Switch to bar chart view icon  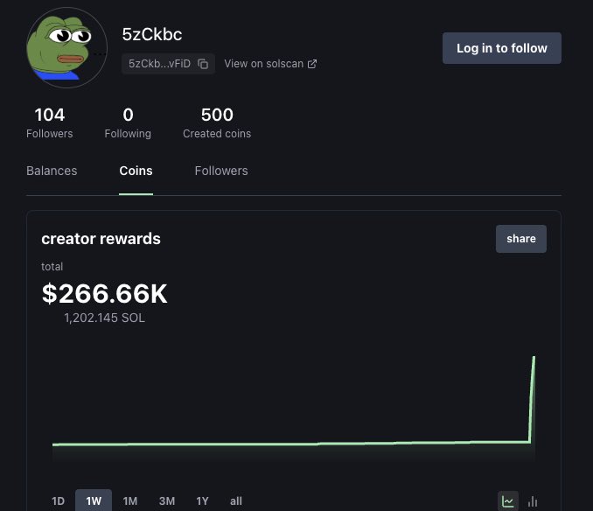(533, 501)
